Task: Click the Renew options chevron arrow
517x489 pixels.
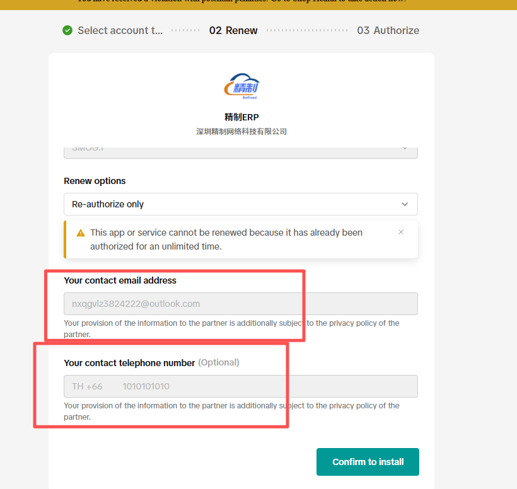Action: click(x=405, y=204)
